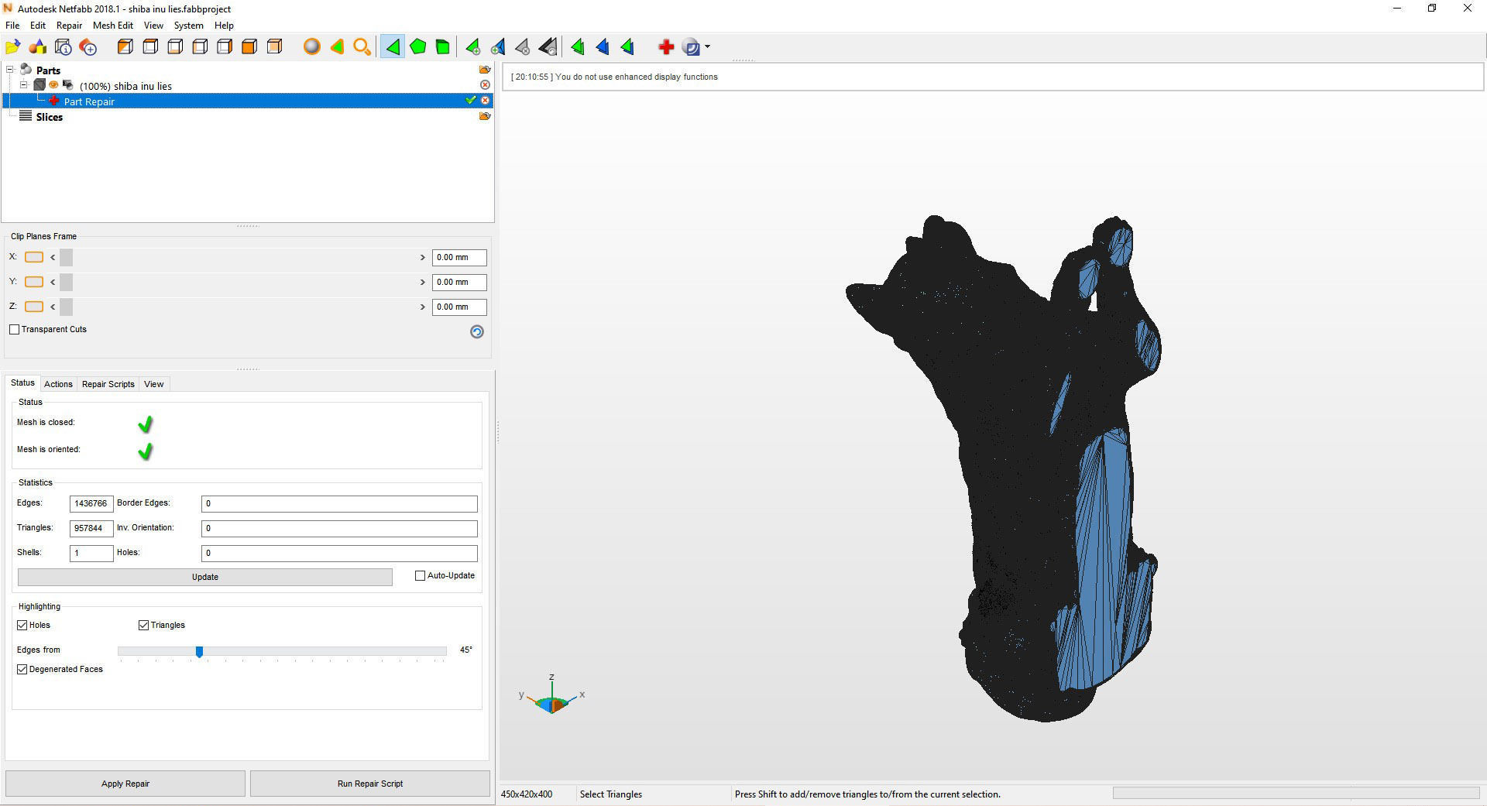Viewport: 1487px width, 806px height.
Task: Collapse the Parts tree node
Action: pos(10,70)
